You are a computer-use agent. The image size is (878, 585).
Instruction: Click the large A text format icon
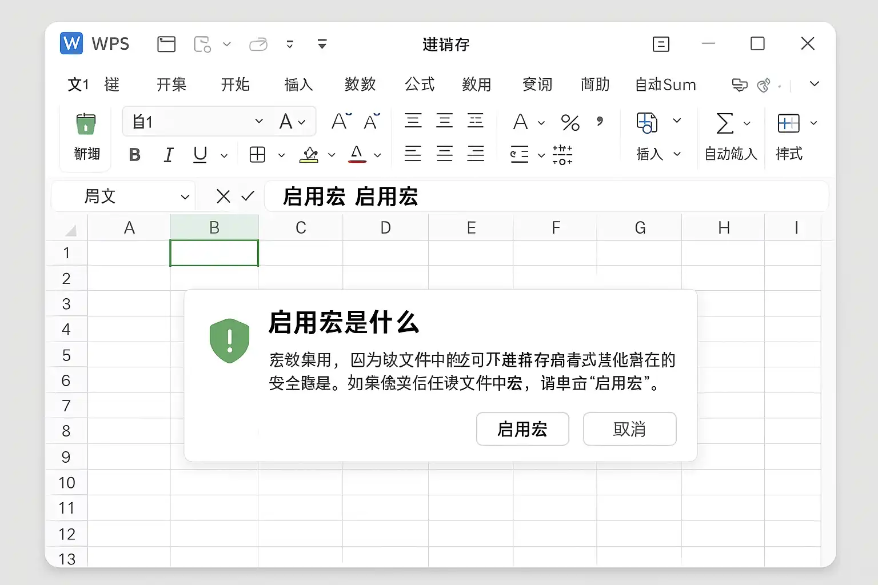pyautogui.click(x=520, y=122)
